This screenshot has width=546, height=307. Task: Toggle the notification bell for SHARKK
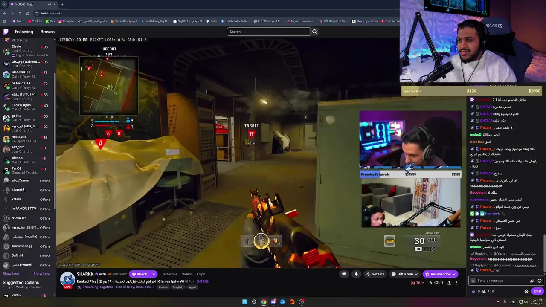click(356, 274)
